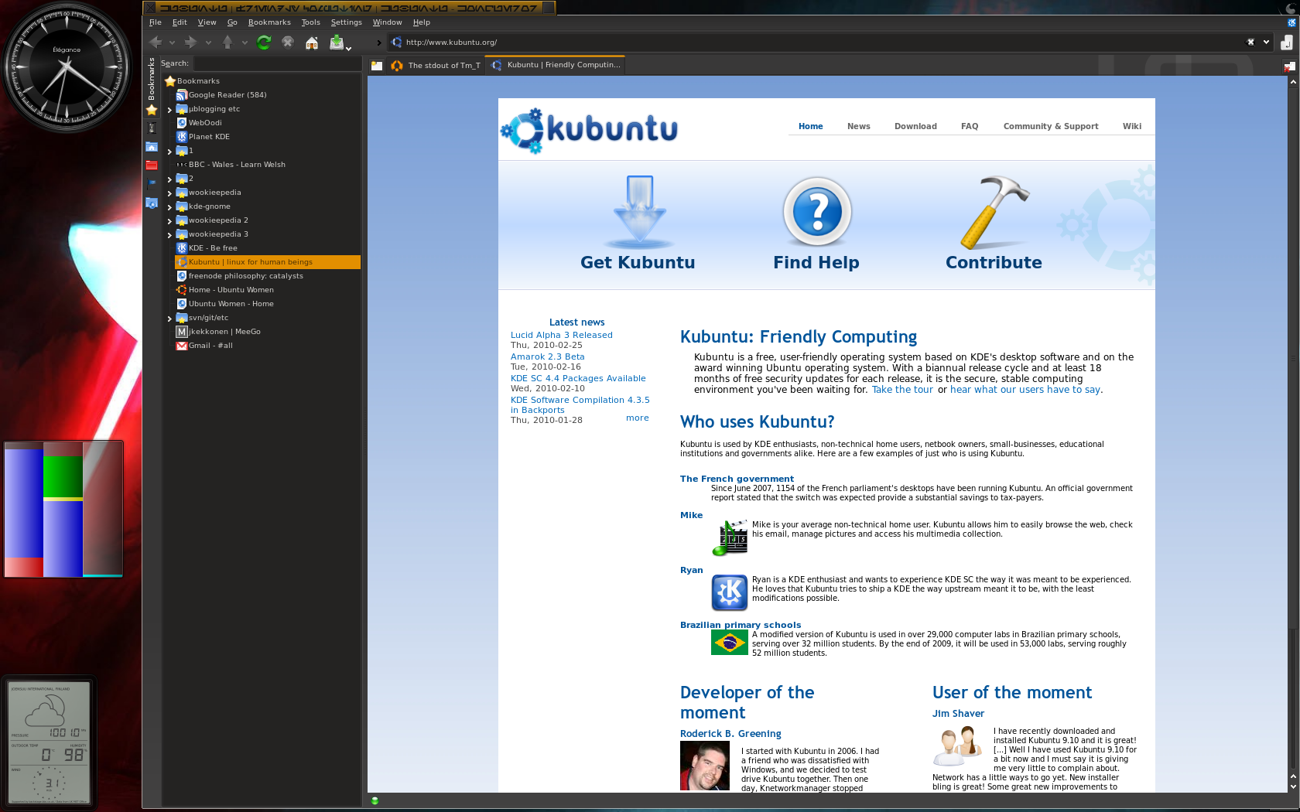Reload the page with the green refresh icon
This screenshot has width=1300, height=812.
coord(264,43)
